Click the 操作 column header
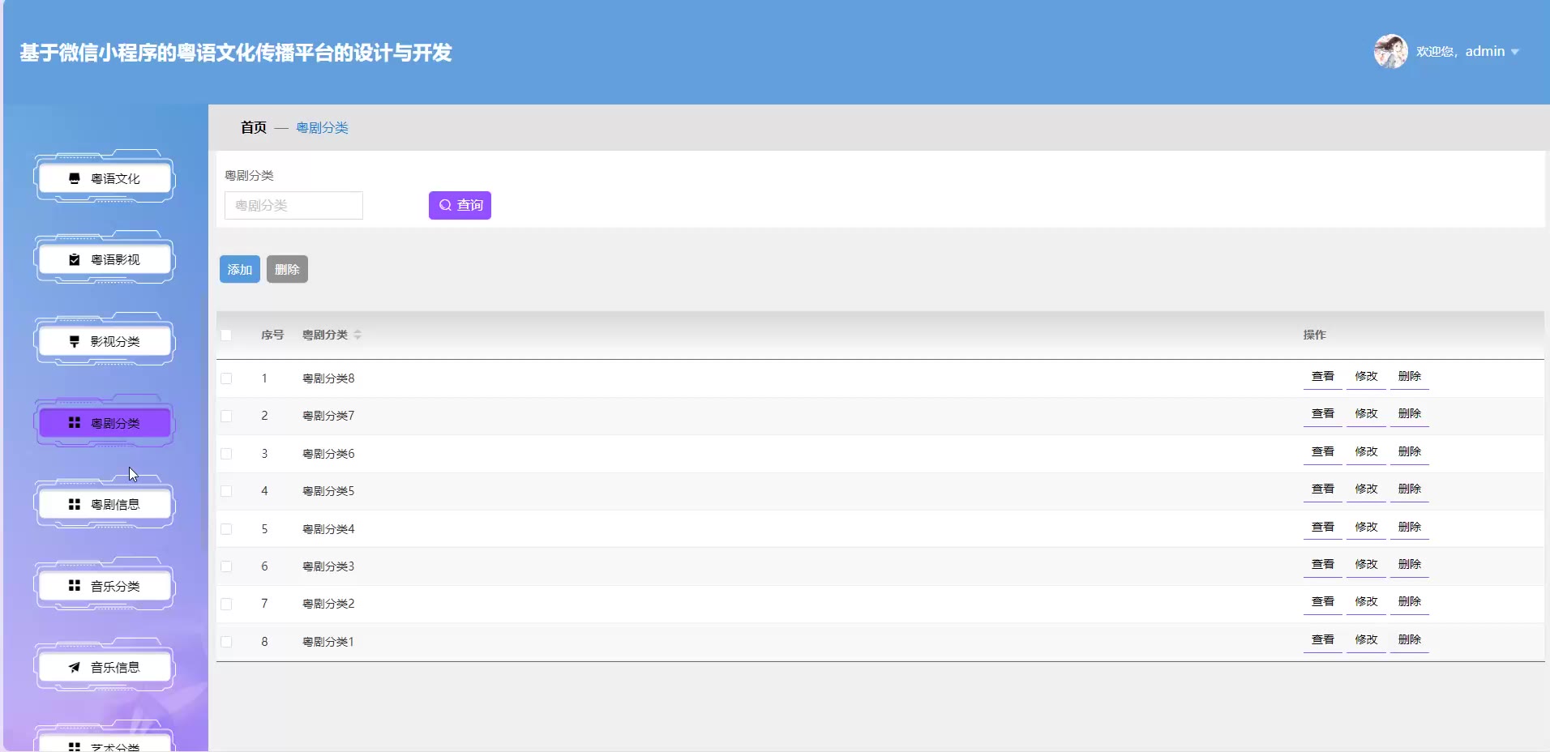Screen dimensions: 1550x752 [1315, 335]
